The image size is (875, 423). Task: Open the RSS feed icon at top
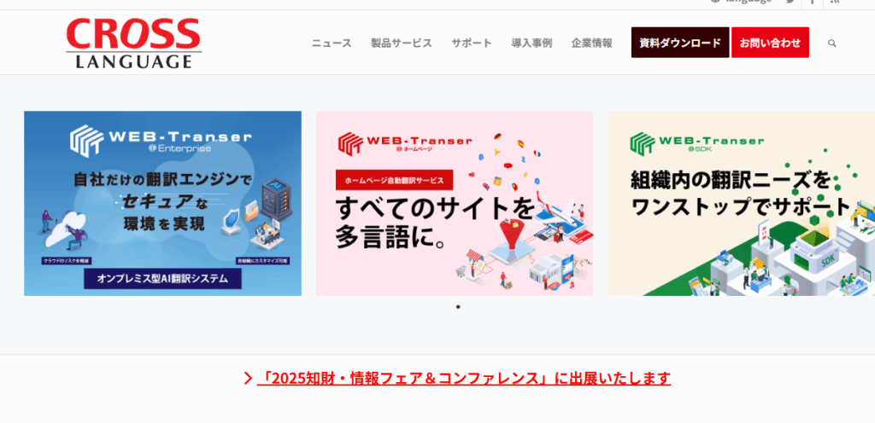835,2
